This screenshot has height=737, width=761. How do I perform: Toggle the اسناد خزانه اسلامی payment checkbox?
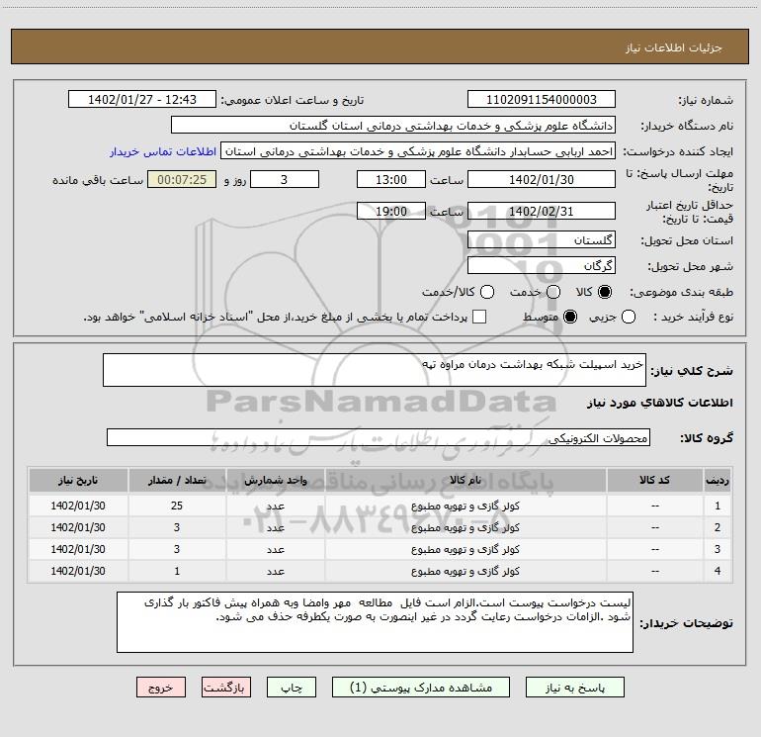pyautogui.click(x=479, y=317)
